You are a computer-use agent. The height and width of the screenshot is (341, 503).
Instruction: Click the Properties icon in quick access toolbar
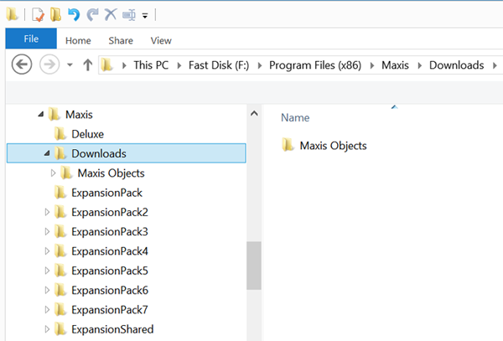pos(38,15)
